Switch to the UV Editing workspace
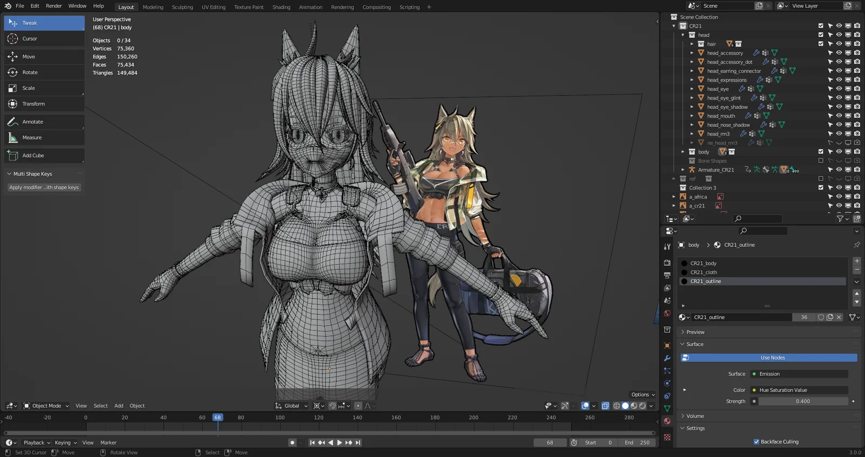The width and height of the screenshot is (865, 457). tap(214, 7)
